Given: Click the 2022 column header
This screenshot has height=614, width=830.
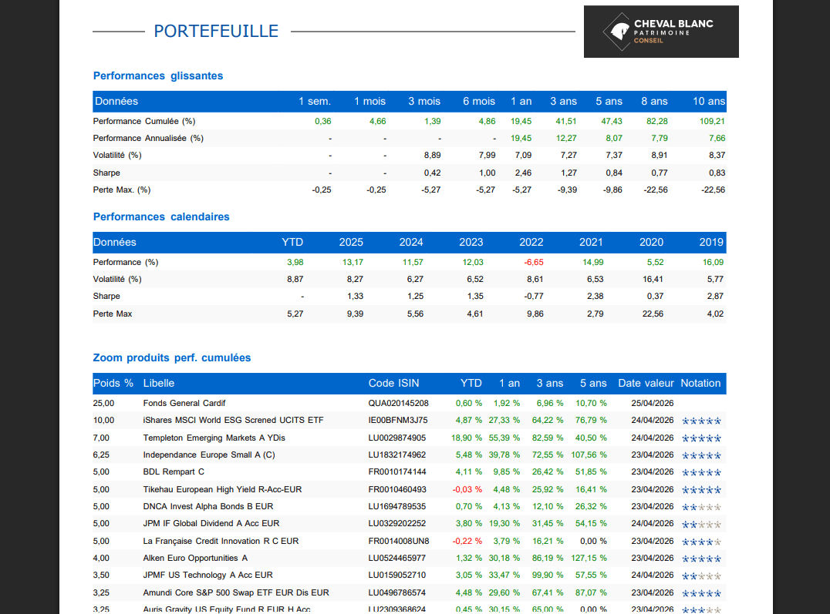Looking at the screenshot, I should coord(531,242).
